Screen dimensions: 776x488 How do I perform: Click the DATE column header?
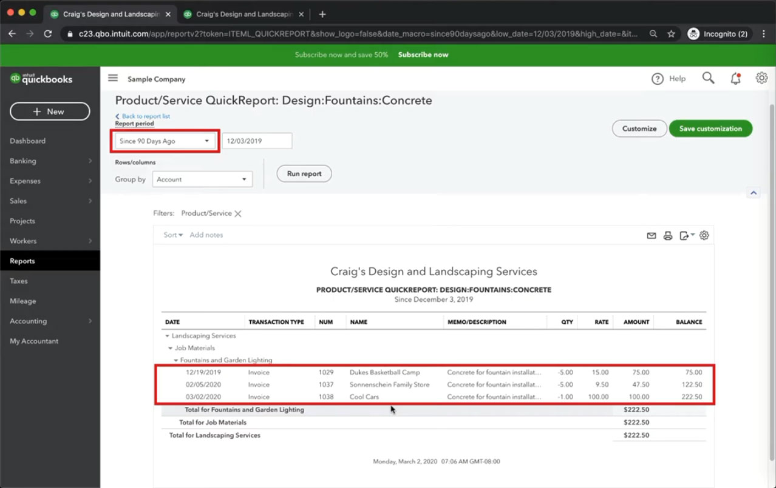point(172,322)
